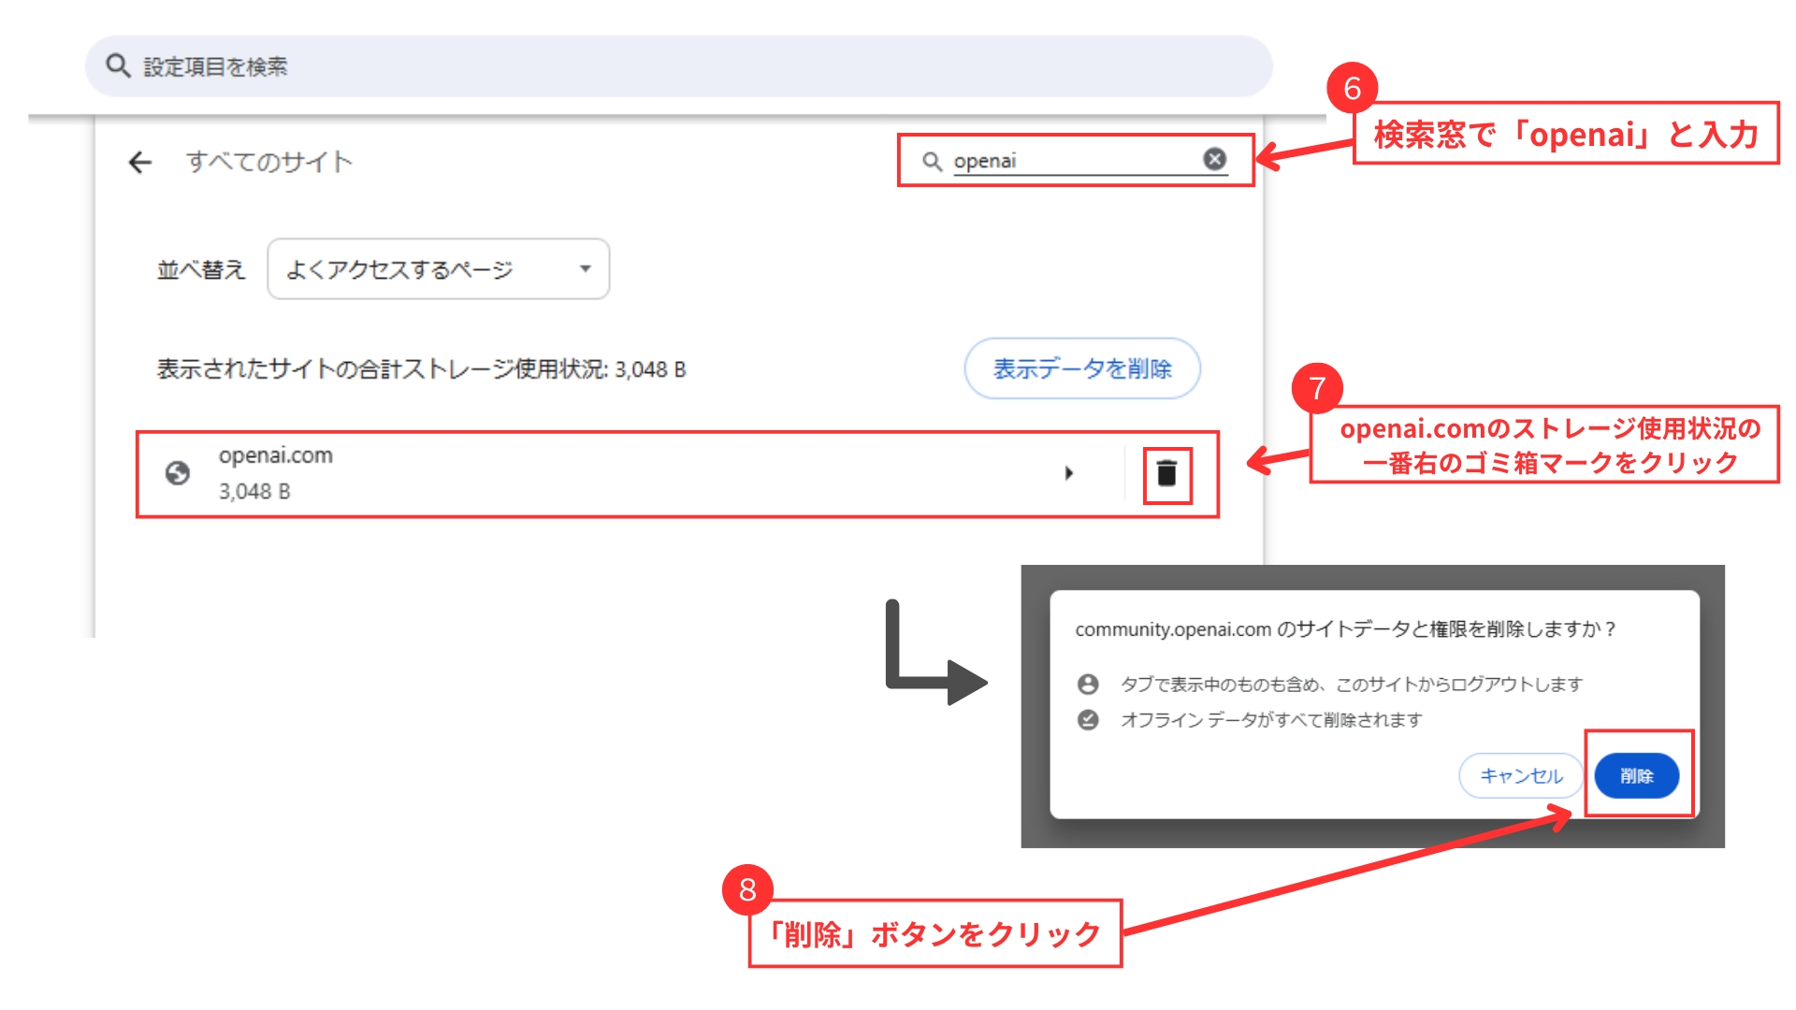
Task: Delete openai.com data with trash icon
Action: click(1166, 474)
